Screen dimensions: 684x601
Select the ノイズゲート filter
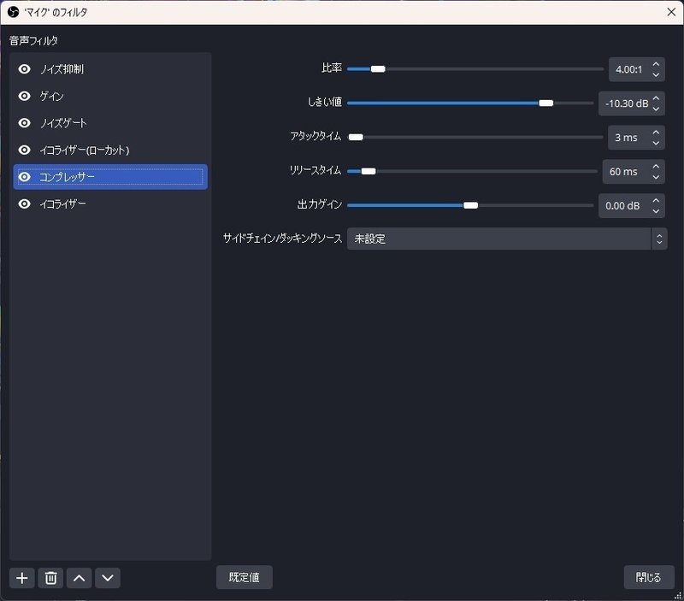(110, 123)
